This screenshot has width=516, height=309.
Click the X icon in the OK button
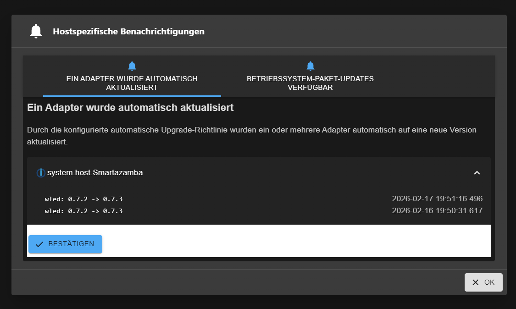point(476,282)
